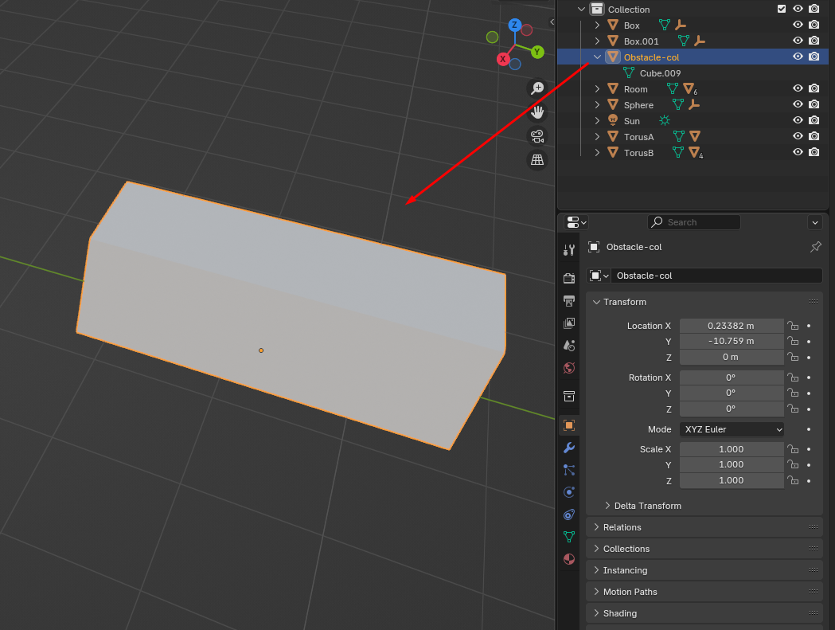Screen dimensions: 835x630
Task: Open the Render properties tab
Action: (x=568, y=278)
